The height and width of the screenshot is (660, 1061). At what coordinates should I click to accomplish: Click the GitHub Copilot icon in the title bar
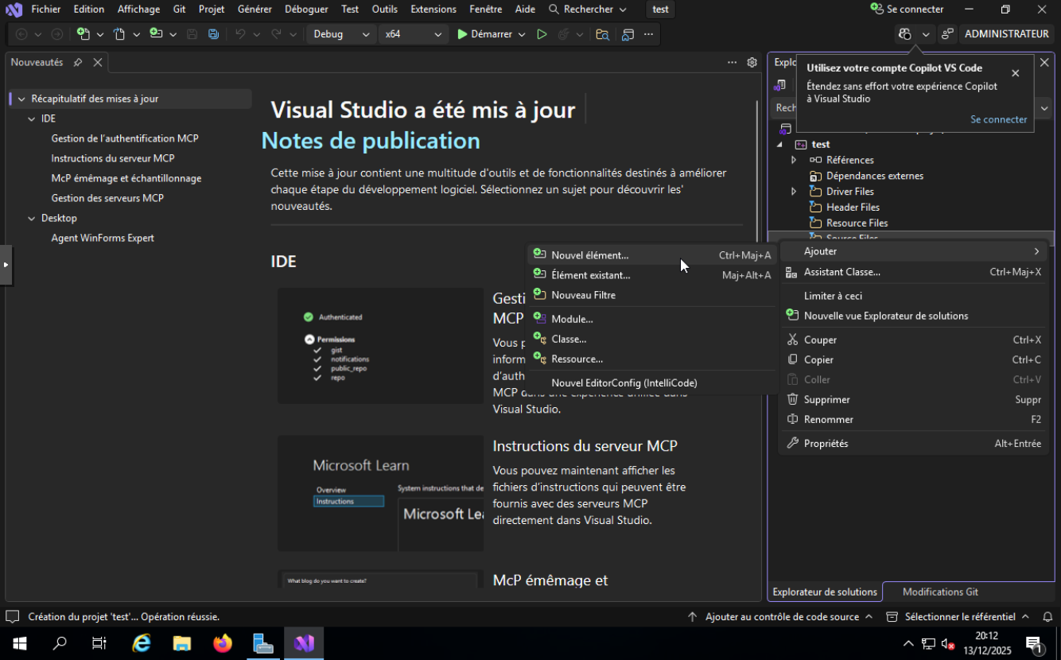click(904, 34)
